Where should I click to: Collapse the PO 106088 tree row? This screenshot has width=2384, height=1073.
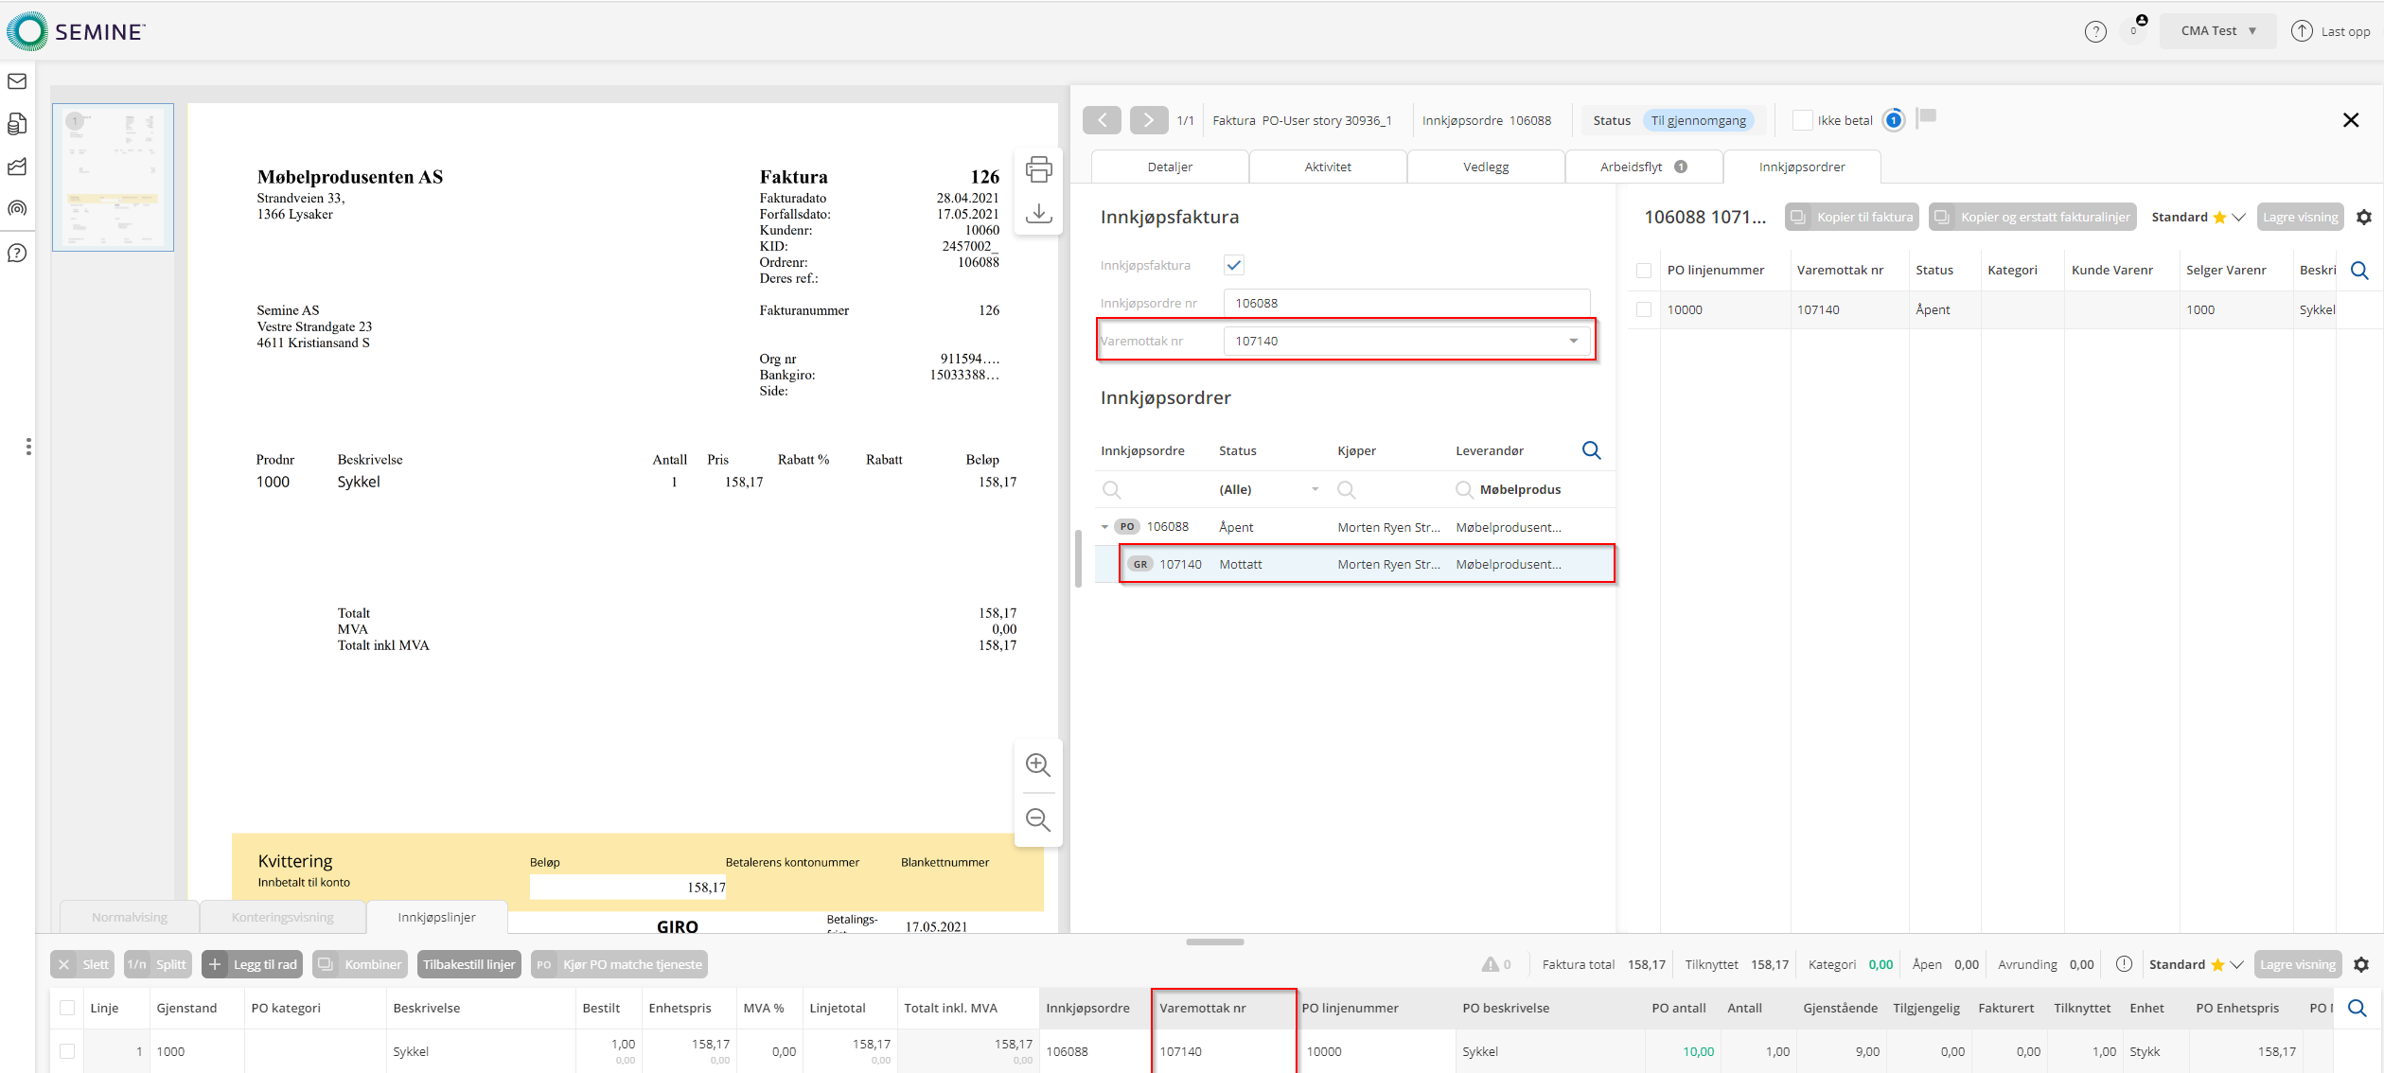1104,527
